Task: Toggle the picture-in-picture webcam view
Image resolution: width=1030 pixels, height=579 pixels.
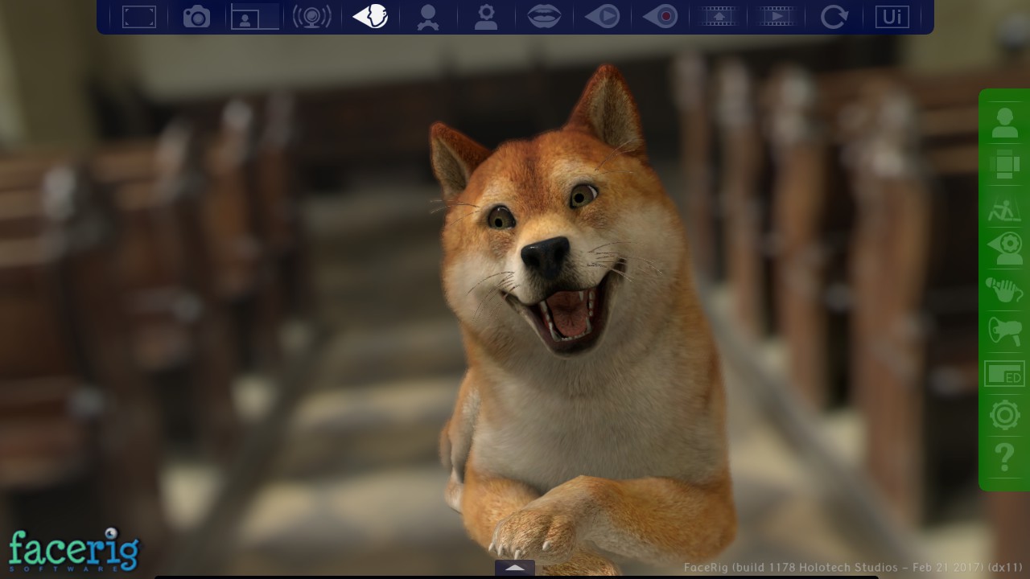Action: 254,16
